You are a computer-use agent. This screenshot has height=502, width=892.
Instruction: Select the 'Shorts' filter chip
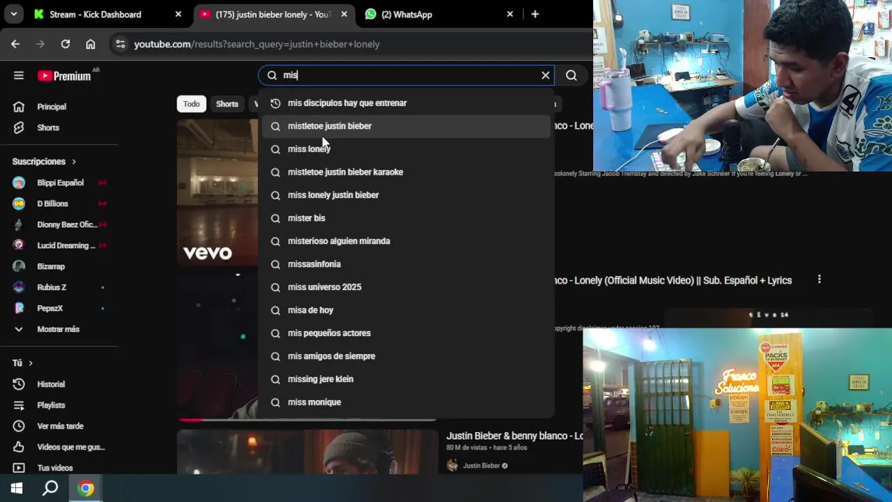[x=227, y=104]
